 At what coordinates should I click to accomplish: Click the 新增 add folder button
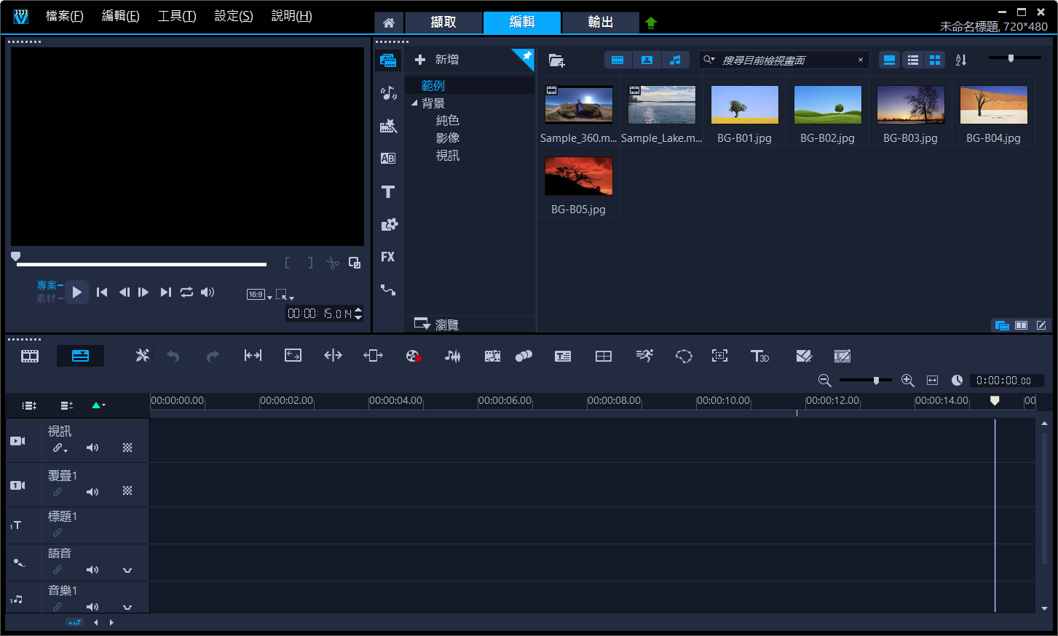(x=437, y=60)
